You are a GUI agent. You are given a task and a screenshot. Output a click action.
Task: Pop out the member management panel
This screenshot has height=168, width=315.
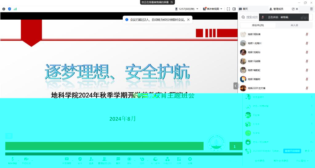(293, 9)
